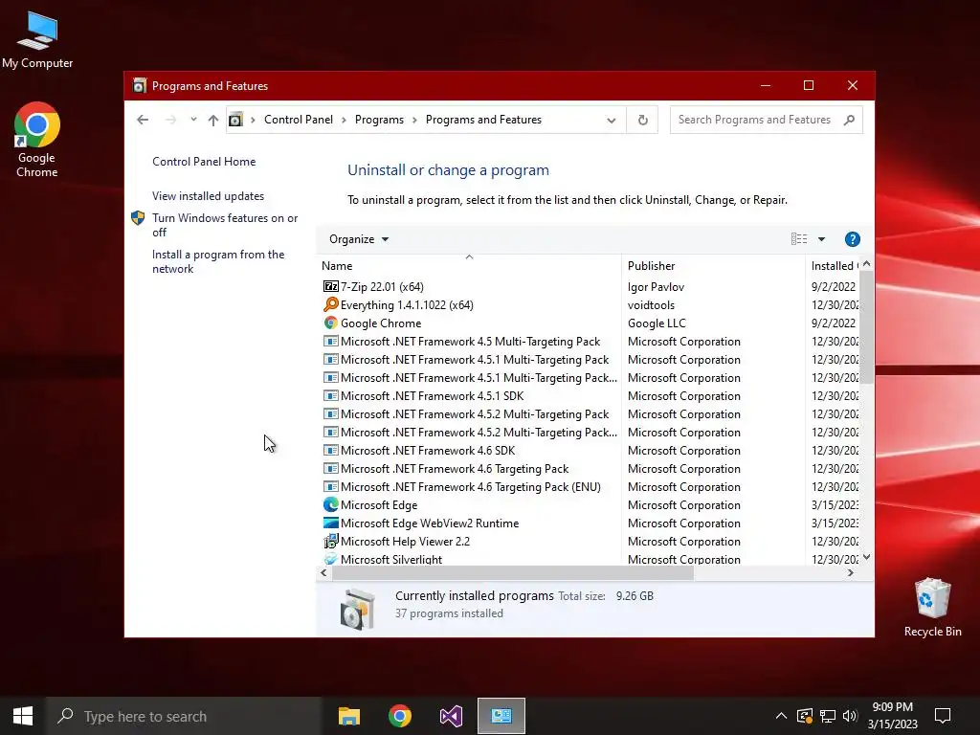Click the Microsoft Edge icon in the list
The width and height of the screenshot is (980, 735).
tap(330, 505)
